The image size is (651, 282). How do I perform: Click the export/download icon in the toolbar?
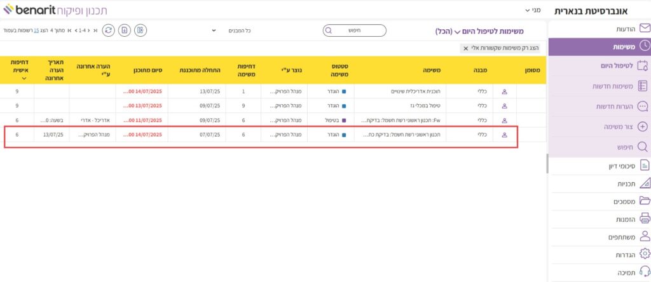(x=125, y=30)
